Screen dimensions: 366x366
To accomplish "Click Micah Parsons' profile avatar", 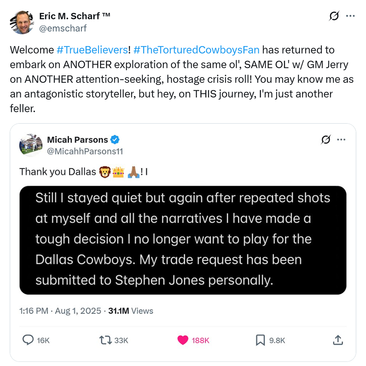I will (30, 145).
